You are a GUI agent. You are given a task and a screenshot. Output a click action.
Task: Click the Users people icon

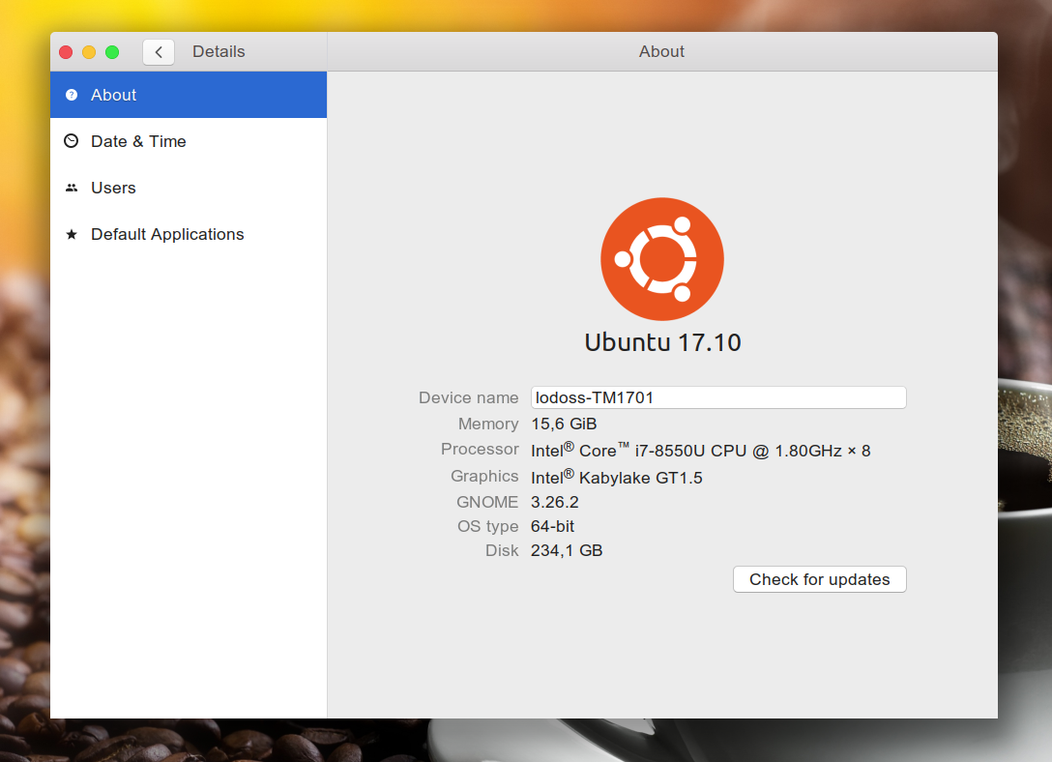tap(72, 188)
